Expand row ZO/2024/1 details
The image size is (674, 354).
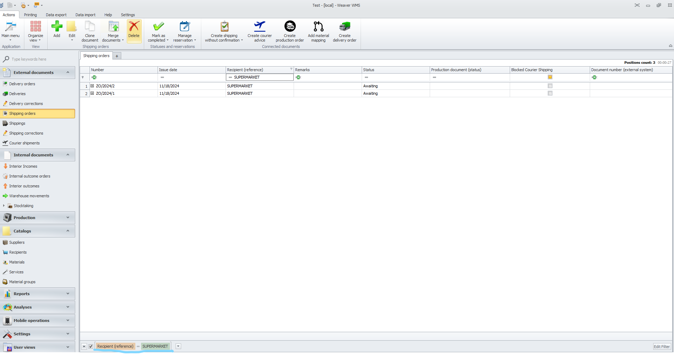coord(92,93)
